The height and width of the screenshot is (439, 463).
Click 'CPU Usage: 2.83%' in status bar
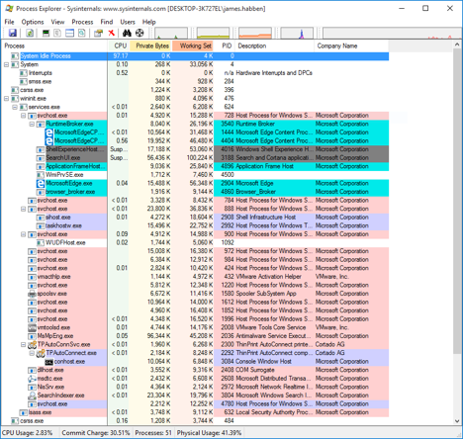click(28, 433)
